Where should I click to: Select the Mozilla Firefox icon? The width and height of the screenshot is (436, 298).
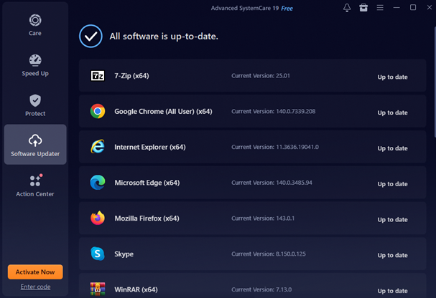click(98, 218)
